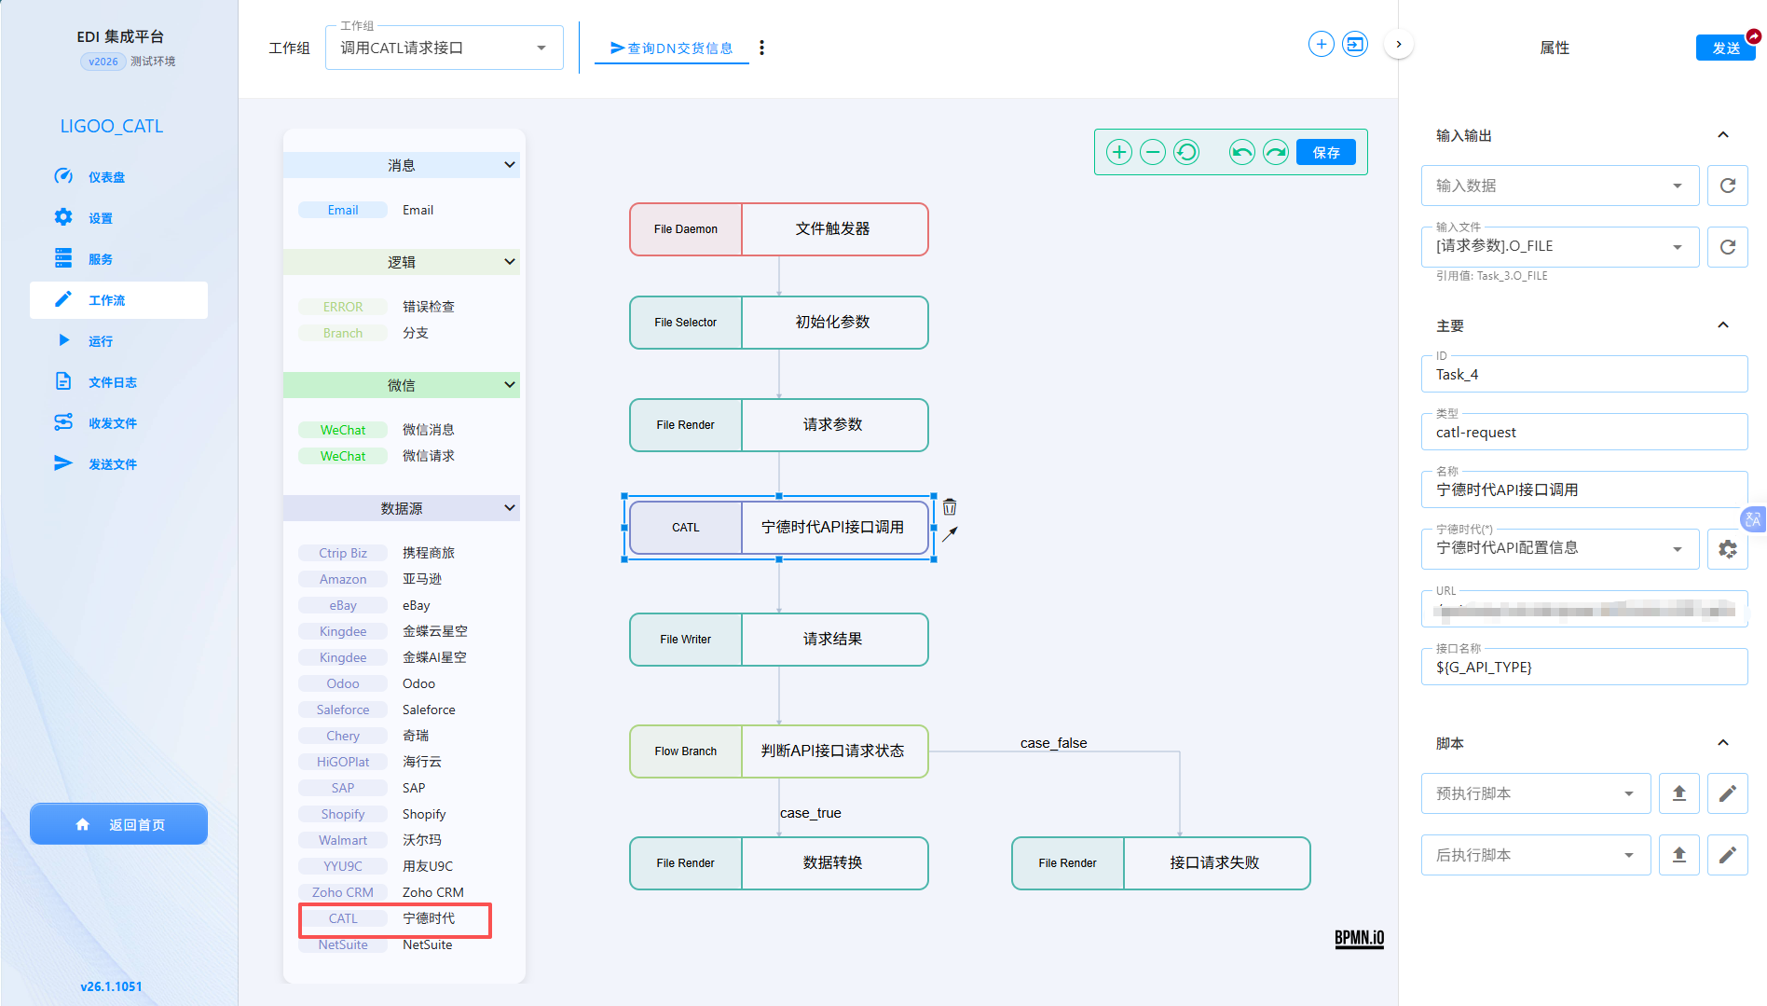This screenshot has width=1767, height=1006.
Task: Select the CATL 宁德时代 data source
Action: (343, 918)
